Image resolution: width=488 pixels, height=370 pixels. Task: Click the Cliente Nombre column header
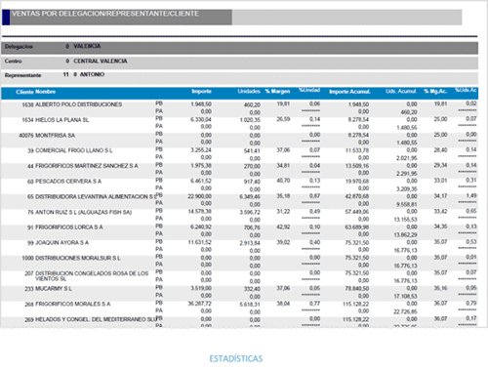pos(36,92)
